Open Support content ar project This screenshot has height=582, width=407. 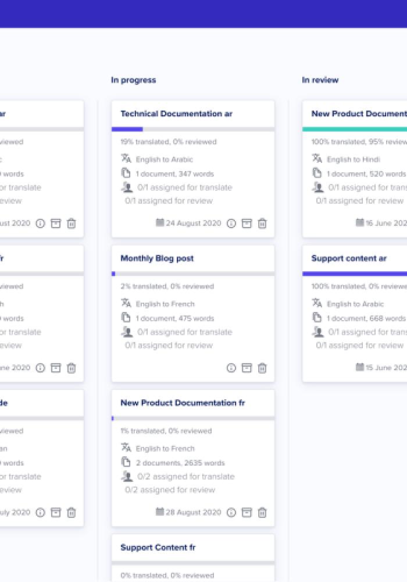[349, 258]
